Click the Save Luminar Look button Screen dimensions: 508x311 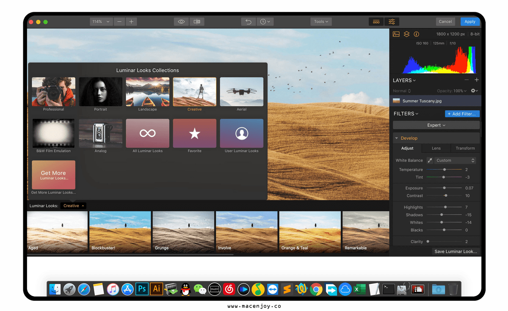coord(456,251)
